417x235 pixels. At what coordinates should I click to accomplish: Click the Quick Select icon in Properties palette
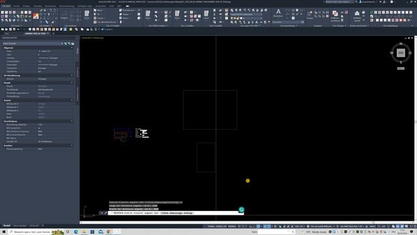(72, 44)
